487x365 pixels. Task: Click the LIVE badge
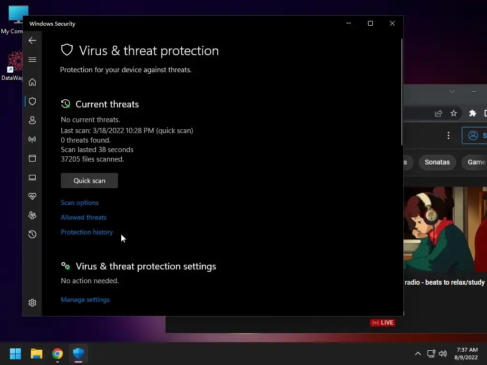click(383, 323)
